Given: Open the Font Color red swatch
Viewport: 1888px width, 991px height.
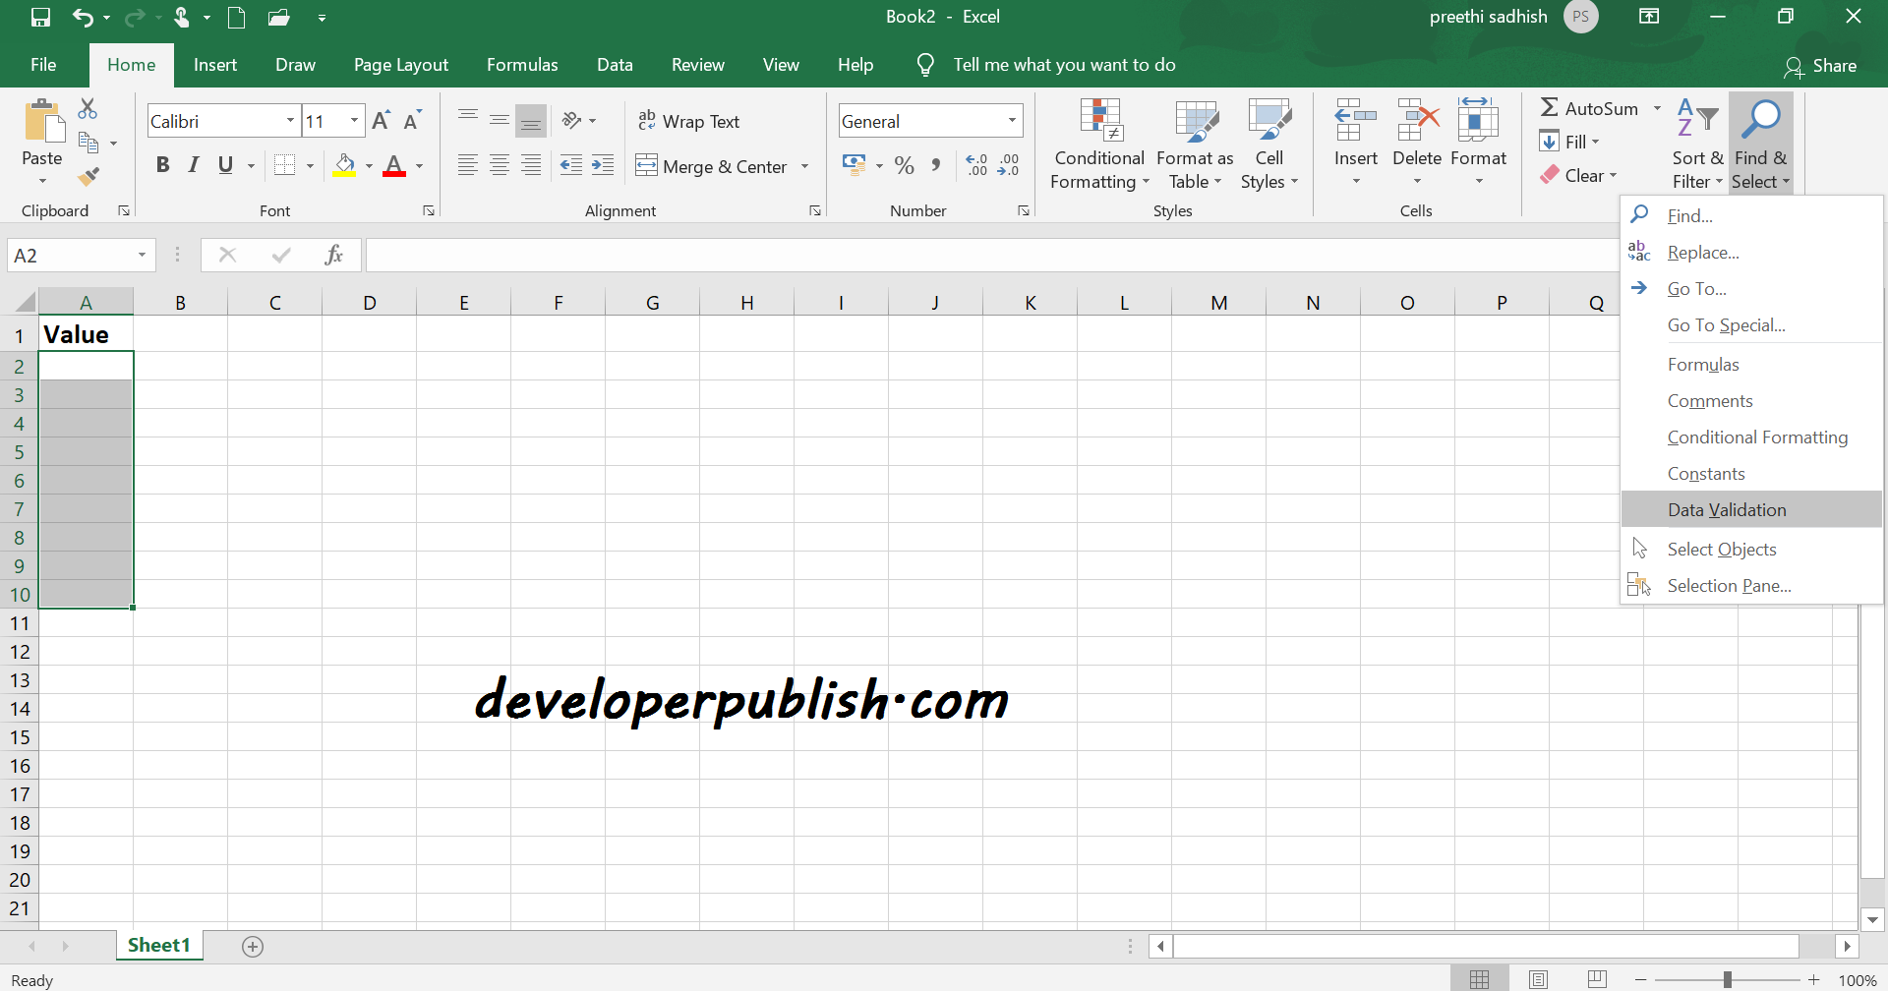Looking at the screenshot, I should coord(396,165).
